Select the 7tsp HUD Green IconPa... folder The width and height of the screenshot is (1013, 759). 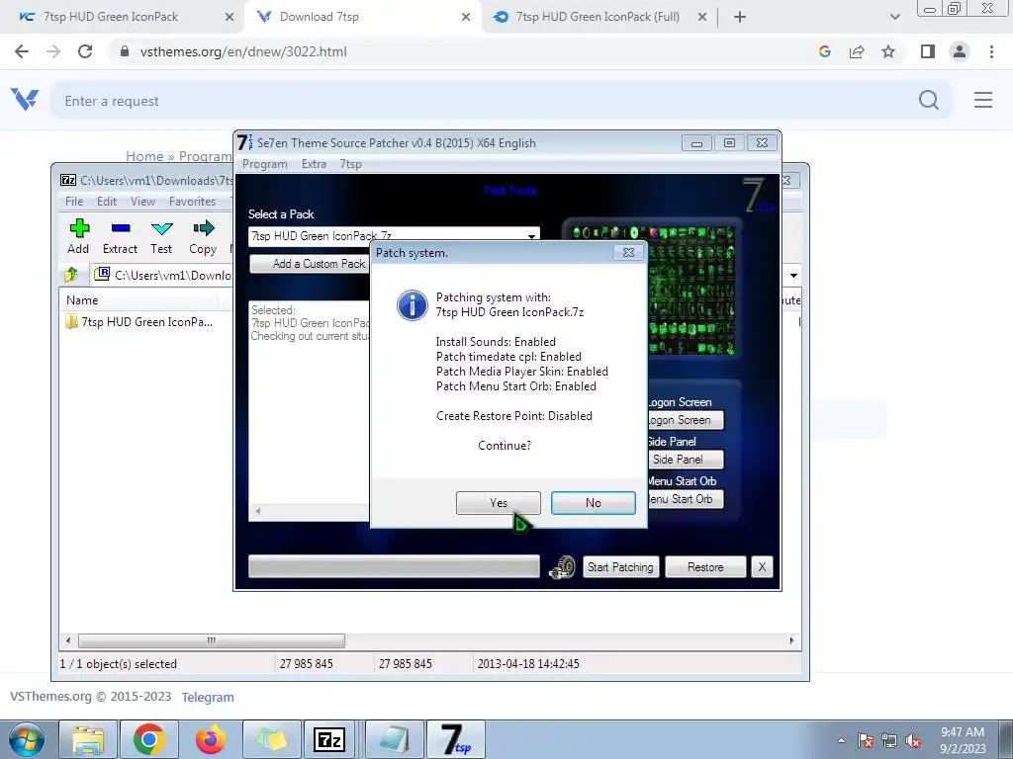[138, 321]
